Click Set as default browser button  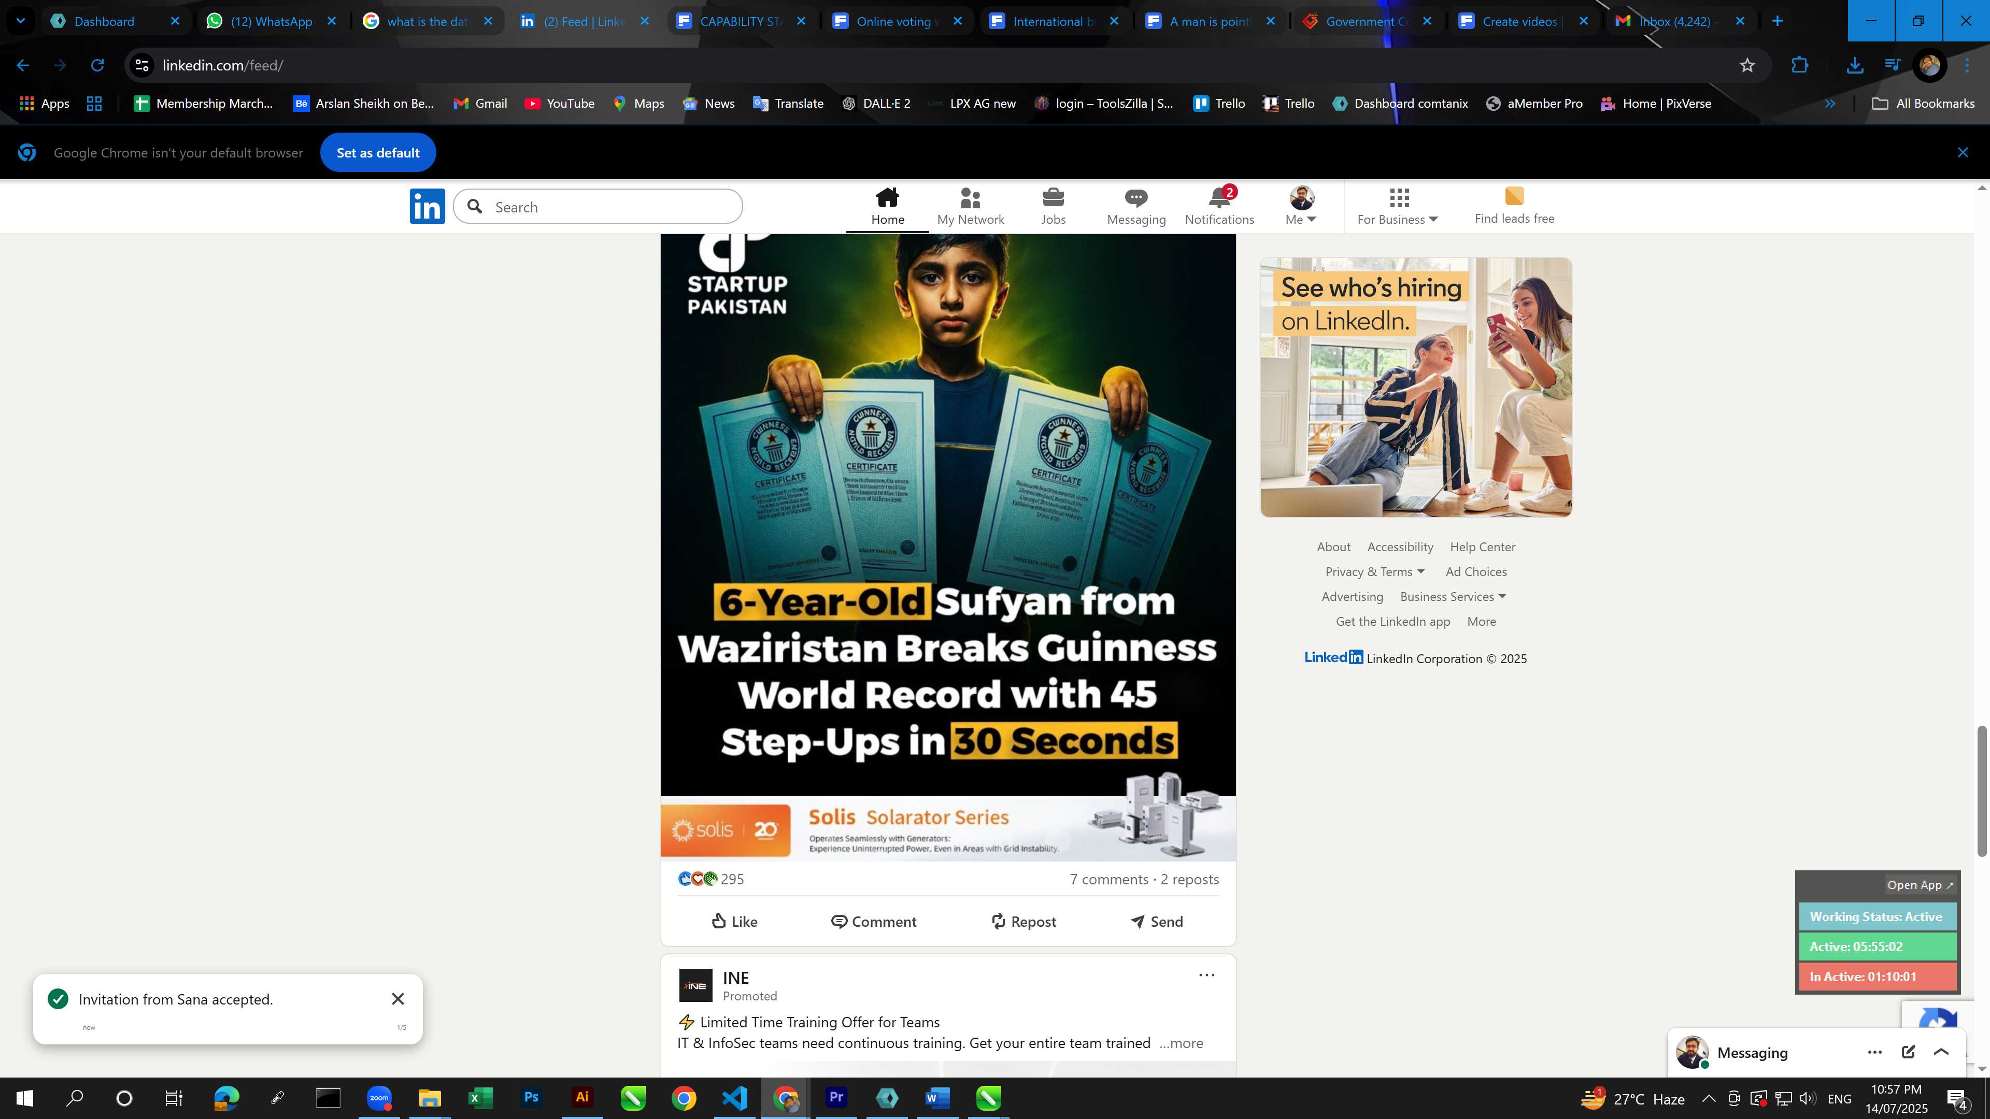coord(378,153)
